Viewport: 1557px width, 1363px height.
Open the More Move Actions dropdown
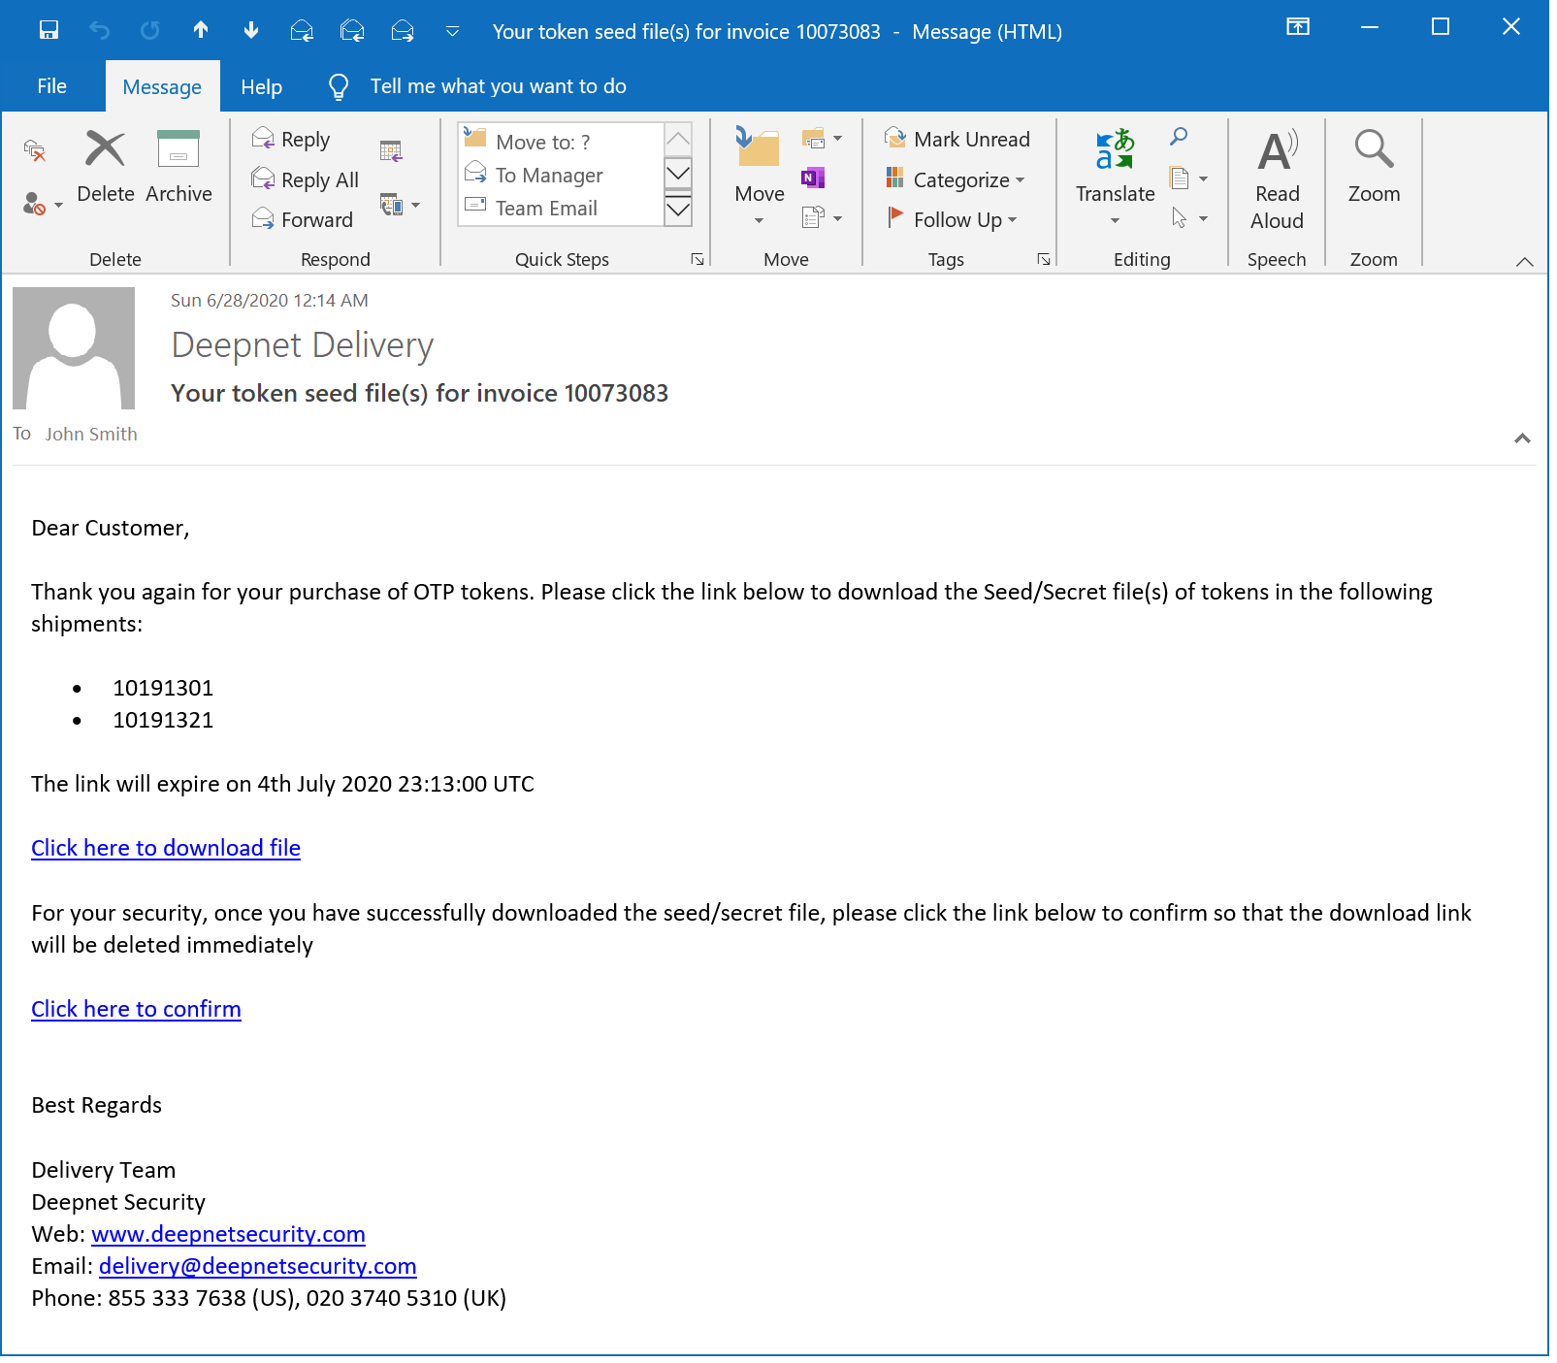(x=822, y=217)
